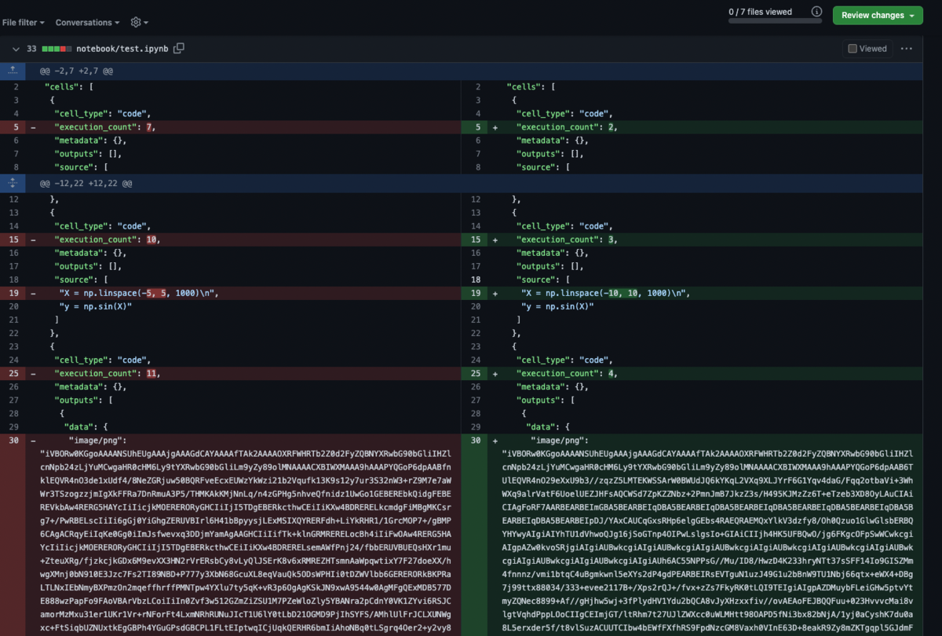Click the copy file path icon beside test.ipynb
Viewport: 942px width, 636px height.
click(x=179, y=48)
